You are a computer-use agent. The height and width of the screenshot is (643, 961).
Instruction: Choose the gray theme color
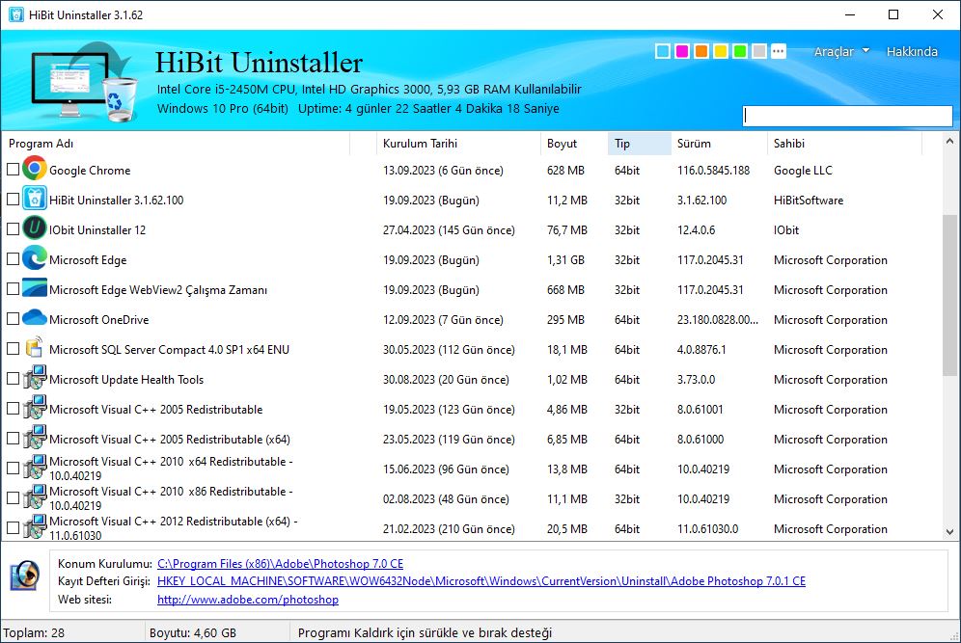tap(759, 51)
